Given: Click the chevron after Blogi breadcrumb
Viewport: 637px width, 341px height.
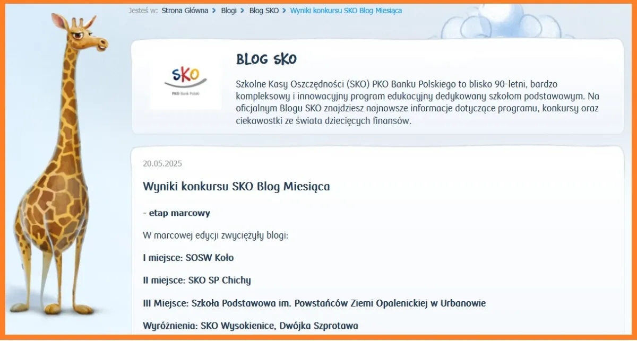Looking at the screenshot, I should pos(242,11).
